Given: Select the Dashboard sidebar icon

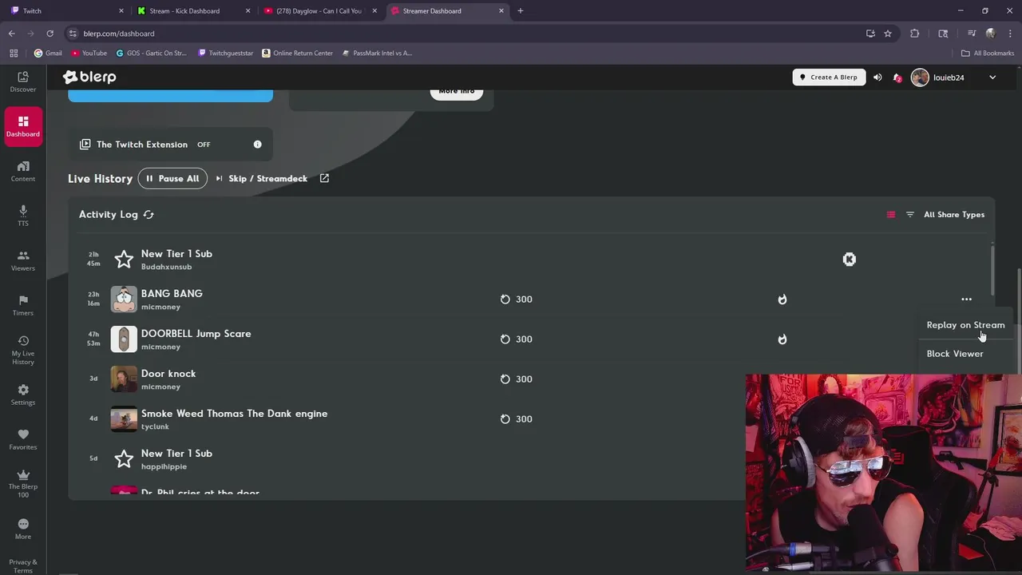Looking at the screenshot, I should click(23, 126).
